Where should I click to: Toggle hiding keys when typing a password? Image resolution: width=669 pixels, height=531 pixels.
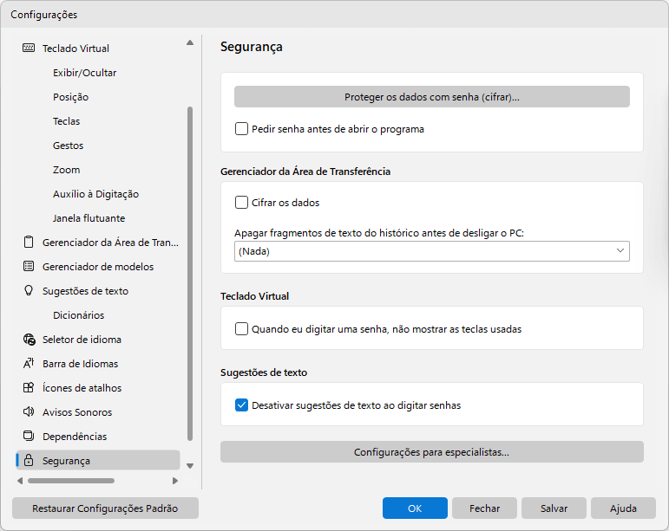(241, 328)
